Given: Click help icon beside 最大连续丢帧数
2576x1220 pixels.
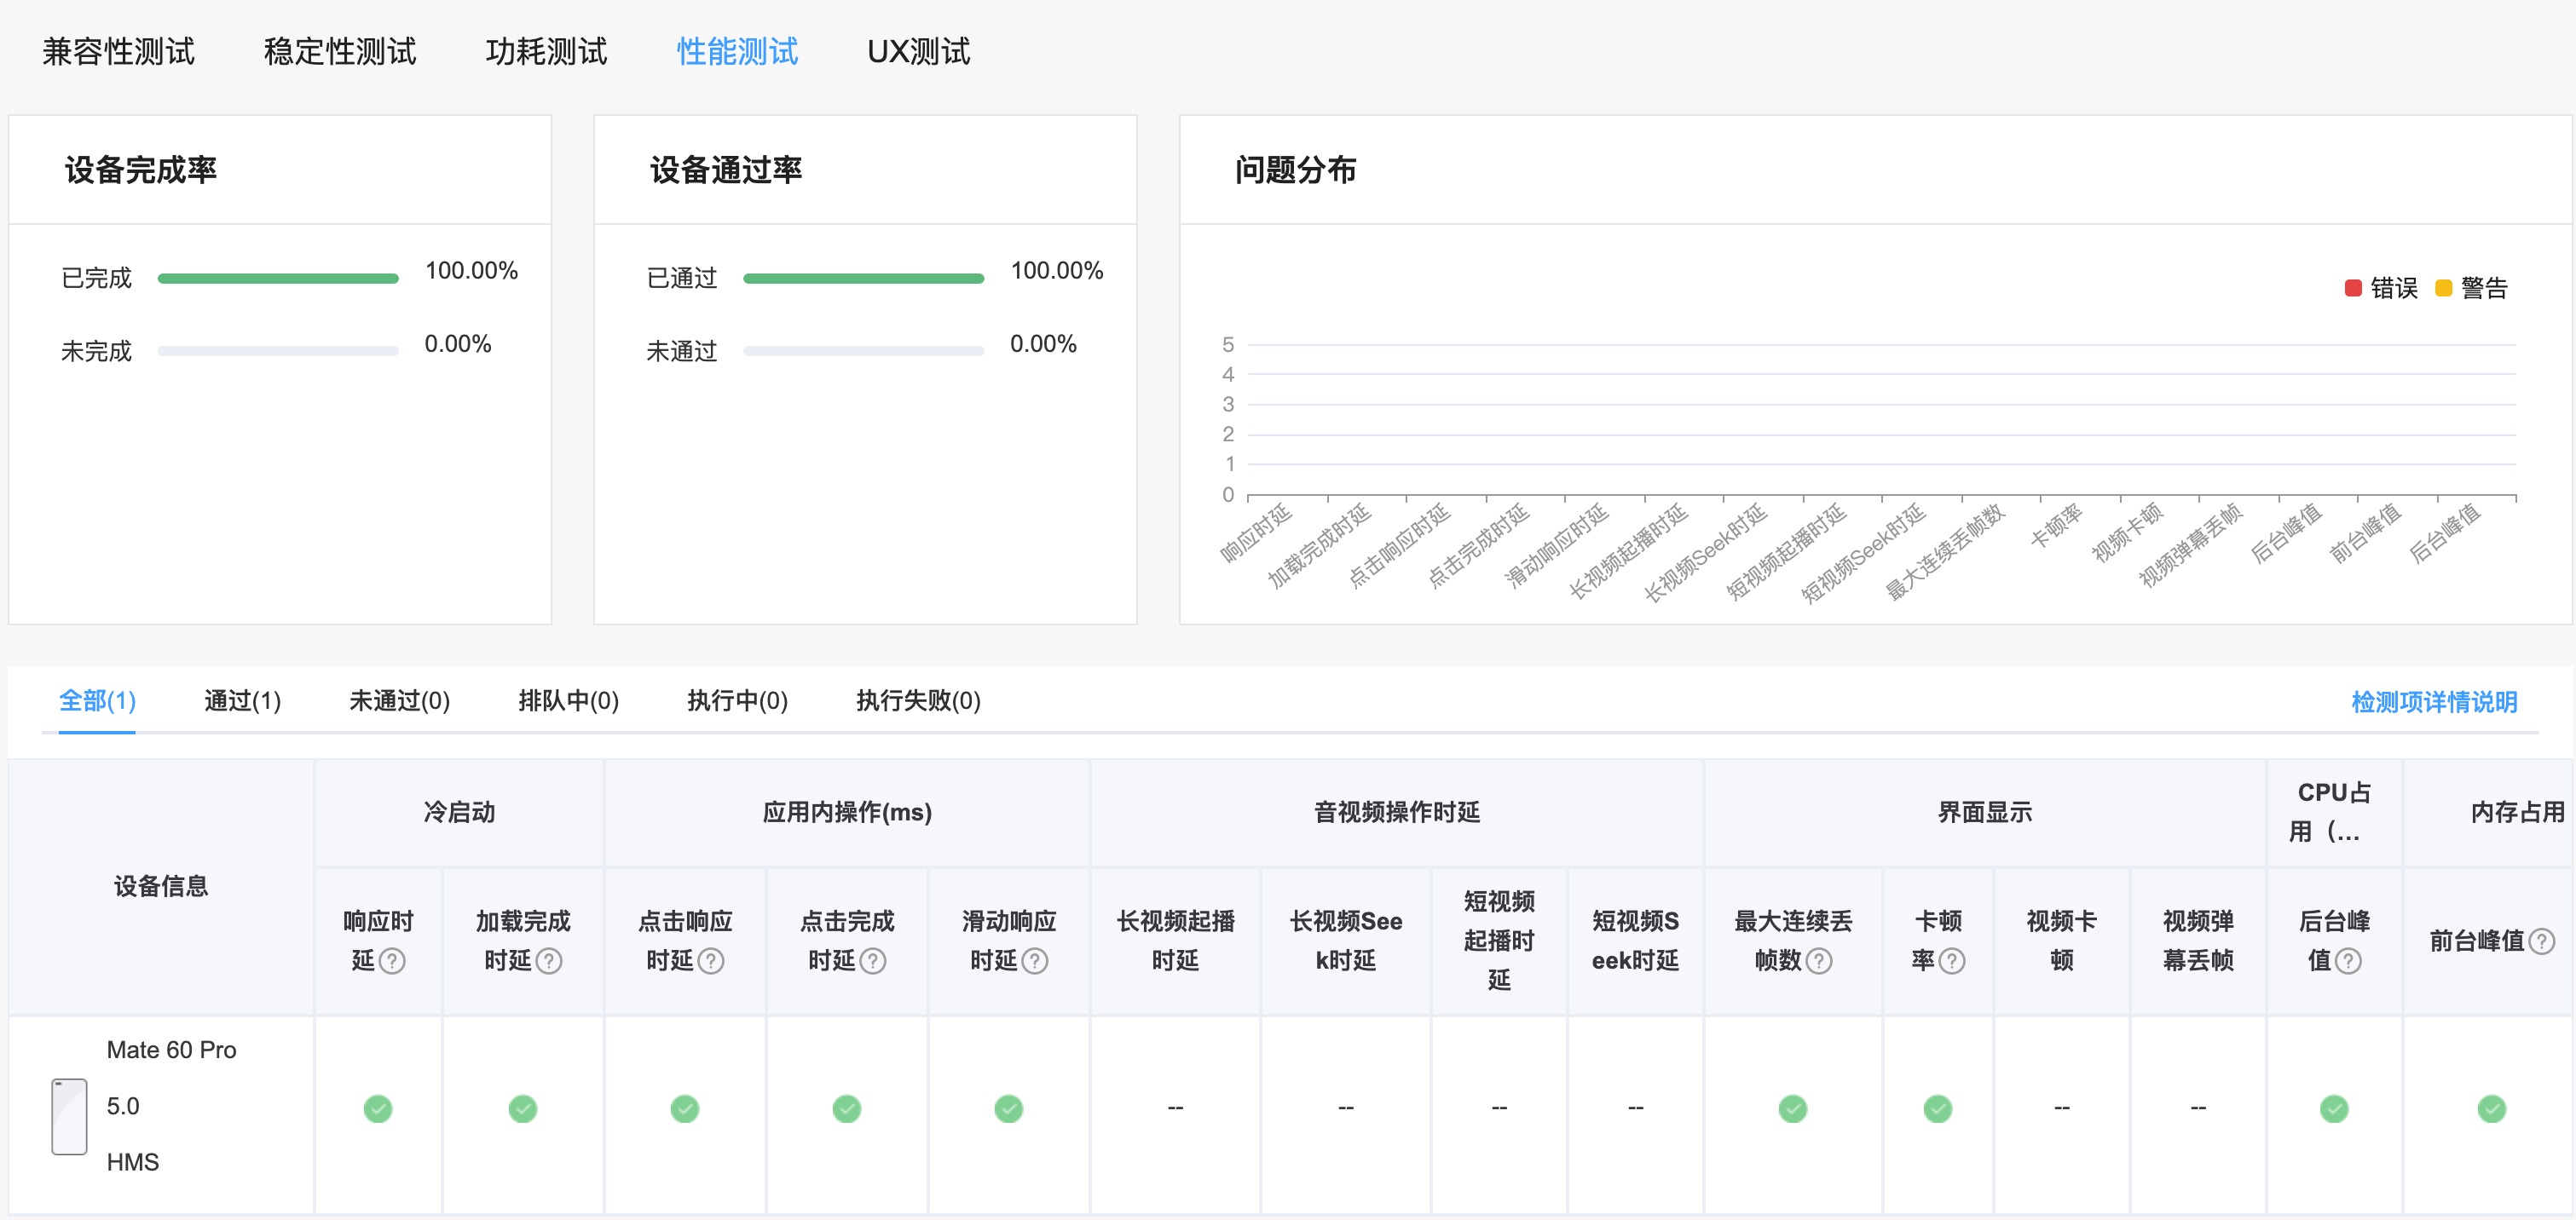Looking at the screenshot, I should tap(1819, 960).
